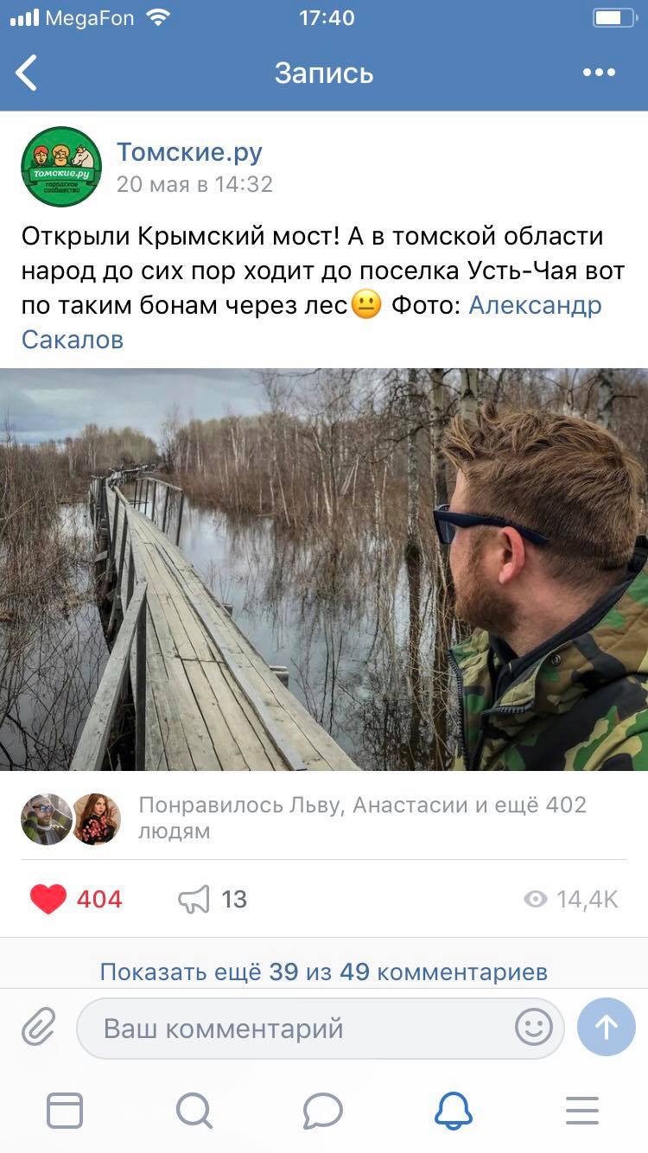Screen dimensions: 648x1153
Task: View the wooden bridge photo
Action: pos(324,570)
